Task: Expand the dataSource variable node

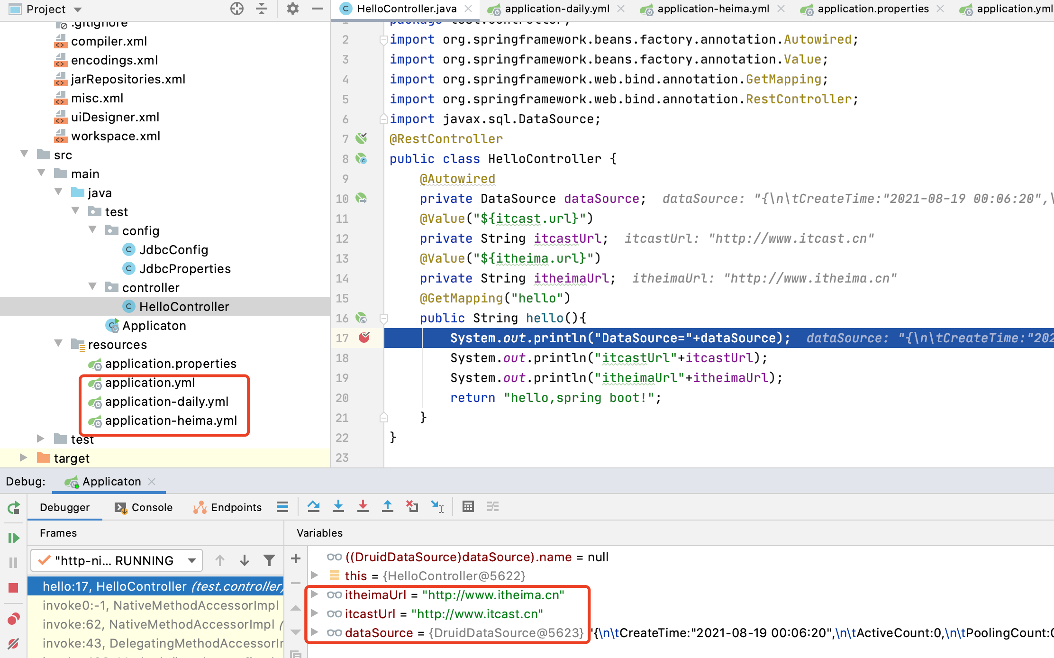Action: click(314, 632)
